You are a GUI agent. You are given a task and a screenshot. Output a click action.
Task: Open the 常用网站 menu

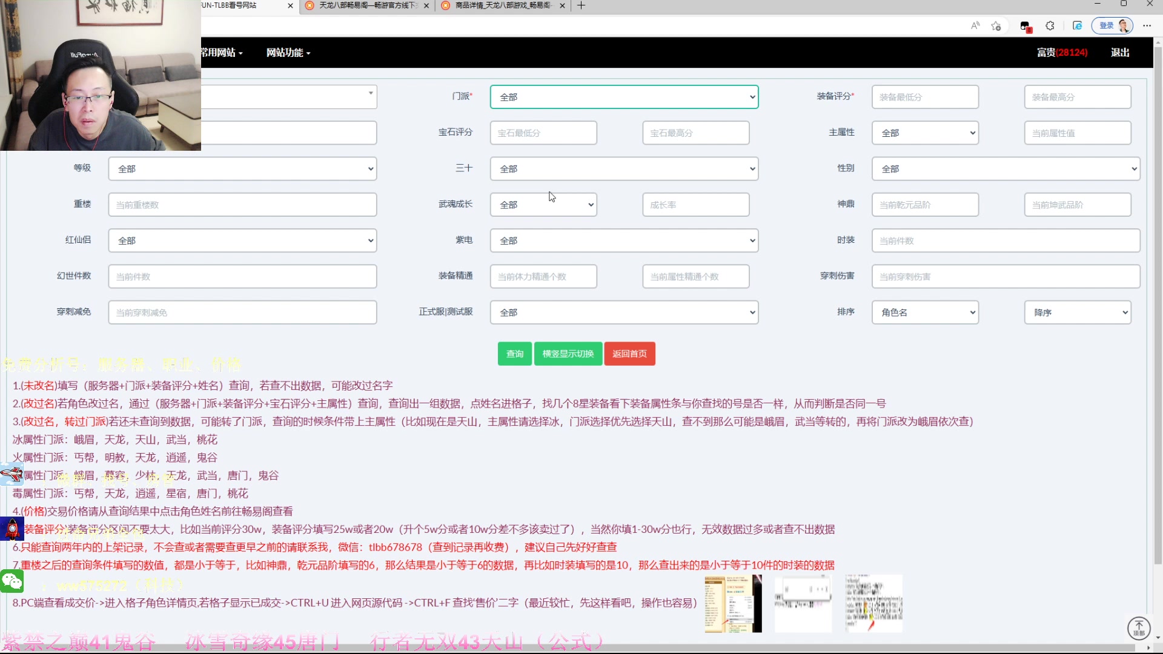tap(222, 53)
